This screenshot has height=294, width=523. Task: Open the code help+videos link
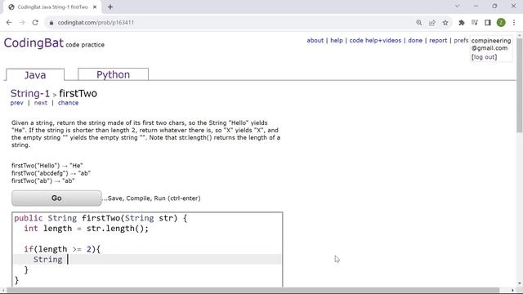375,40
